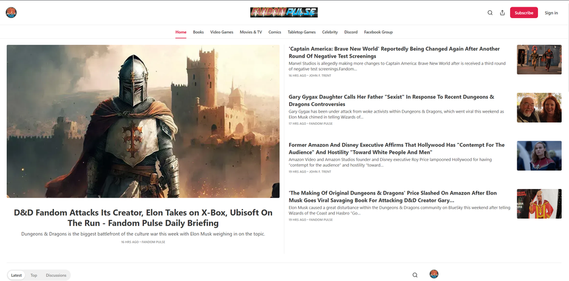Open the Gary Gygax Daughter article headline

click(391, 101)
